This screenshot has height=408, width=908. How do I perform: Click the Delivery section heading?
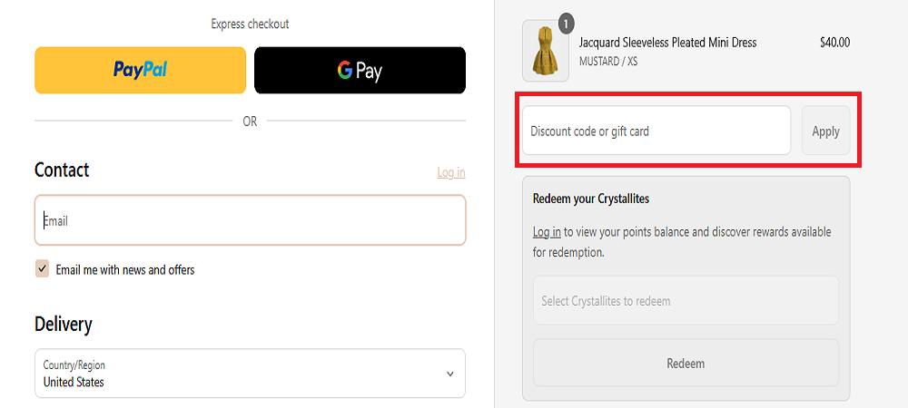64,324
